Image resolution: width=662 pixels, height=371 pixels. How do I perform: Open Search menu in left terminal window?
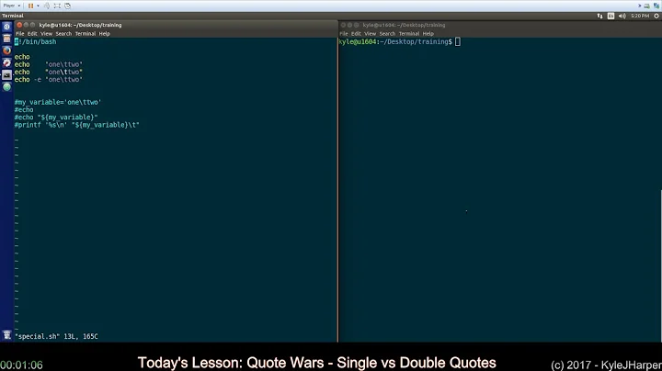click(63, 34)
